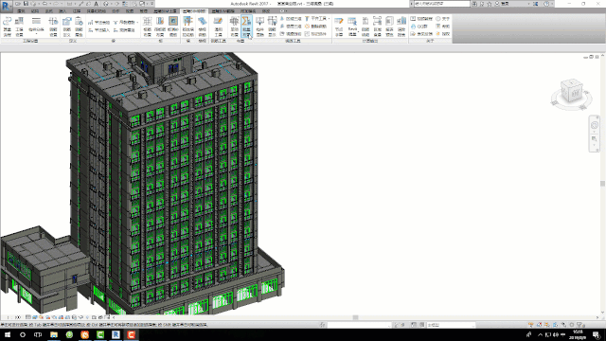Open the 'Revit' export button in ribbon
This screenshot has width=606, height=341.
(x=352, y=27)
